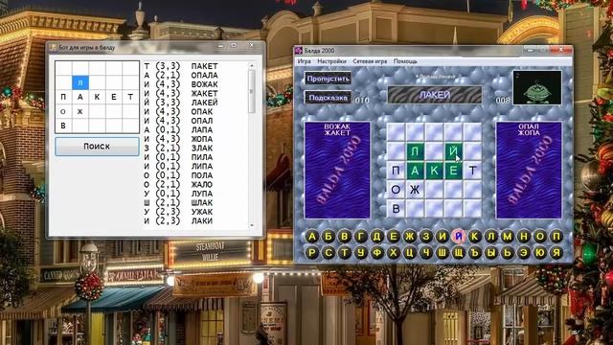Screen dimensions: 613x345
Task: Pick letter Я on Balda keyboard
Action: point(556,253)
